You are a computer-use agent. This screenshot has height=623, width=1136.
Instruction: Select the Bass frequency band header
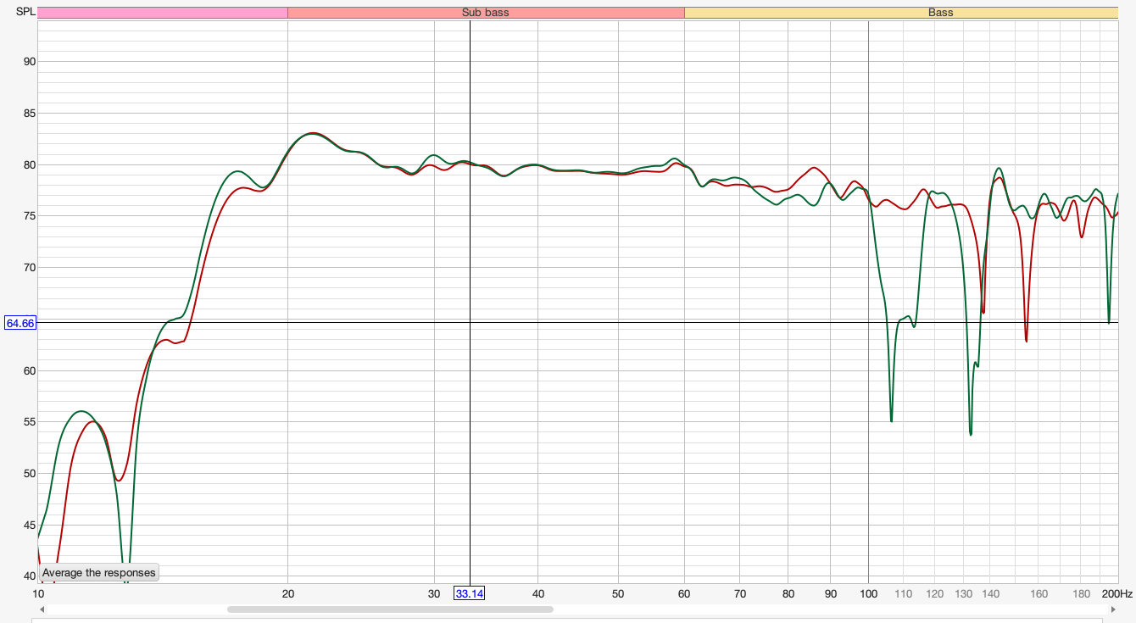tap(901, 13)
